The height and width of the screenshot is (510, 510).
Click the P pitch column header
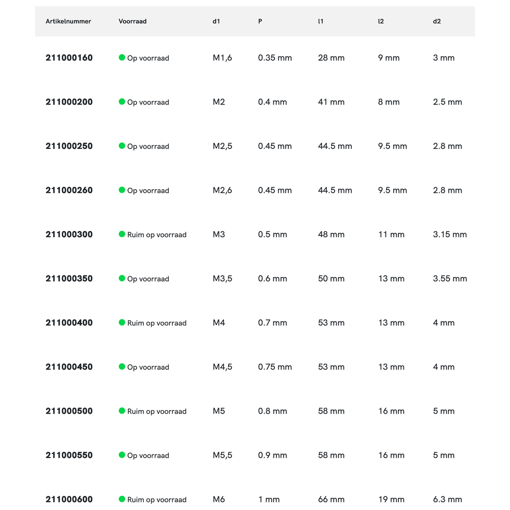click(x=260, y=21)
